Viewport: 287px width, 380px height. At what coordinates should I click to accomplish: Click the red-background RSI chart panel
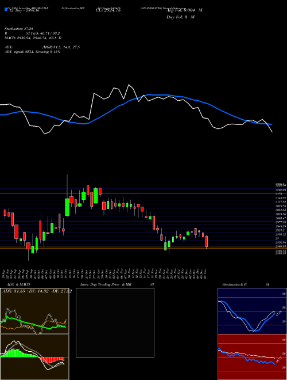(x=252, y=357)
